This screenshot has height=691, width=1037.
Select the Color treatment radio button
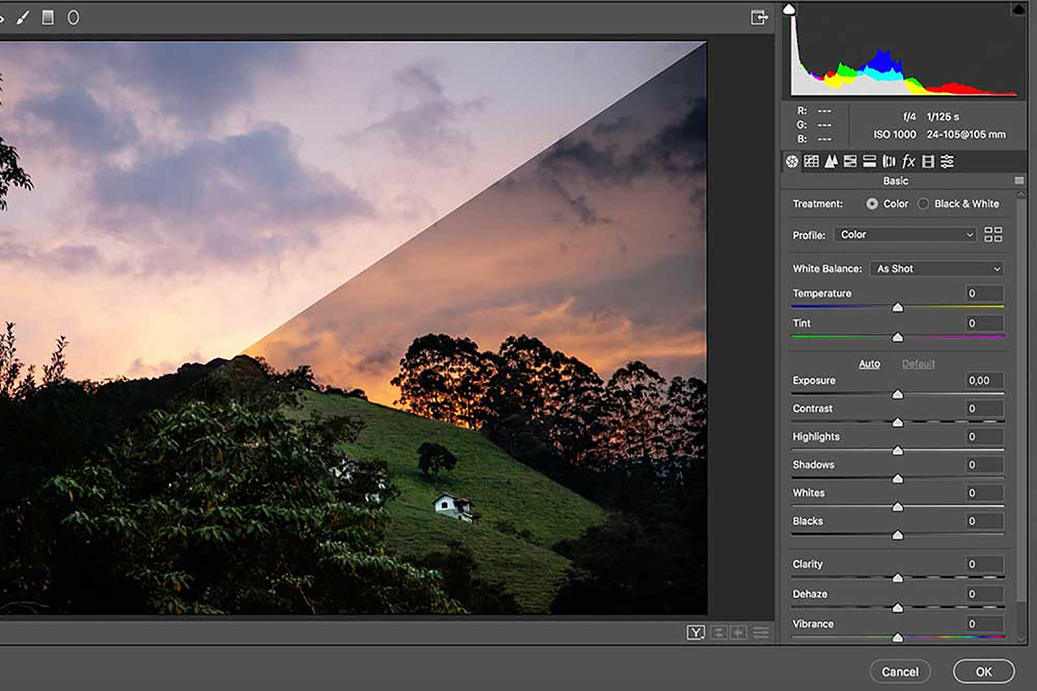pos(872,204)
